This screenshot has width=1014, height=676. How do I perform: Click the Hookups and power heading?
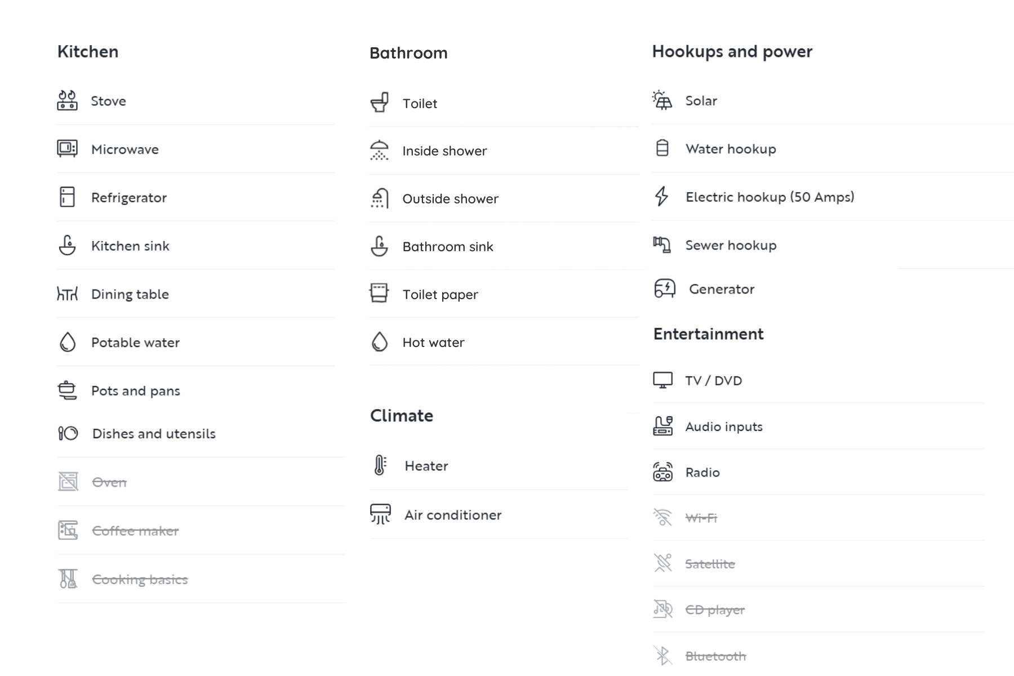(732, 52)
